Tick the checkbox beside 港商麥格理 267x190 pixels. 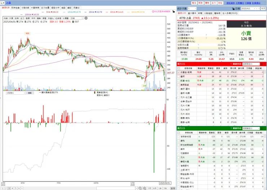click(x=178, y=136)
